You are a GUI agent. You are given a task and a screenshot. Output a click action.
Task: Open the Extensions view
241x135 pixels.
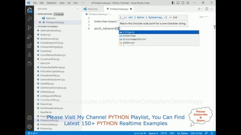click(29, 46)
